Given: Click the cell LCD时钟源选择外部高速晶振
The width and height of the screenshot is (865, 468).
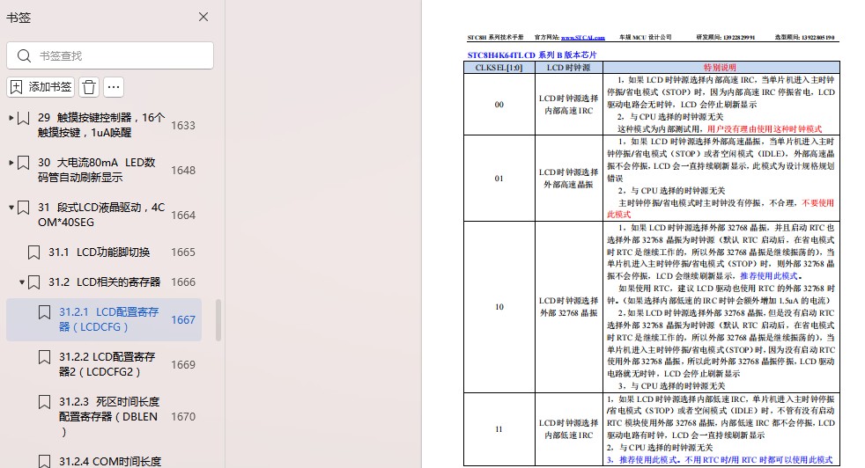Looking at the screenshot, I should 569,179.
